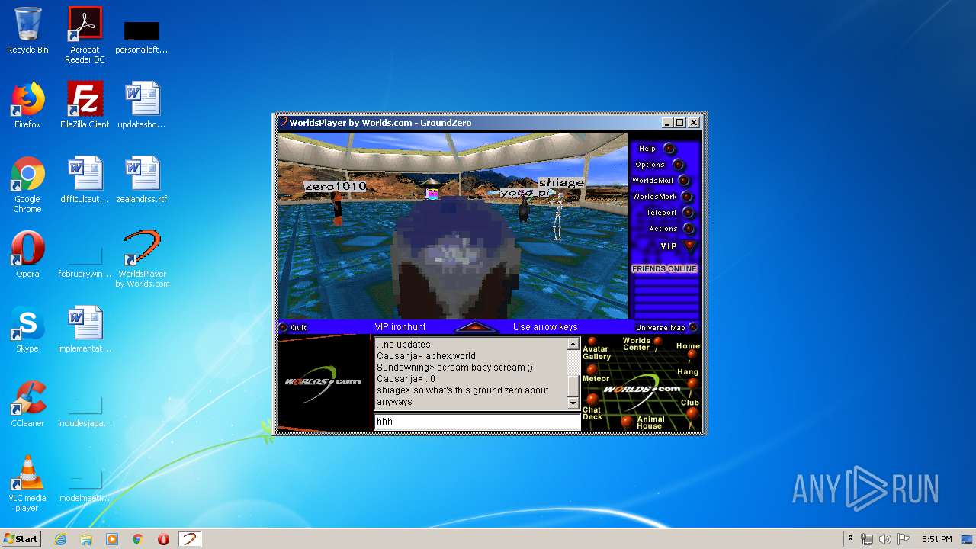Select the implementat... Word document

[x=85, y=329]
